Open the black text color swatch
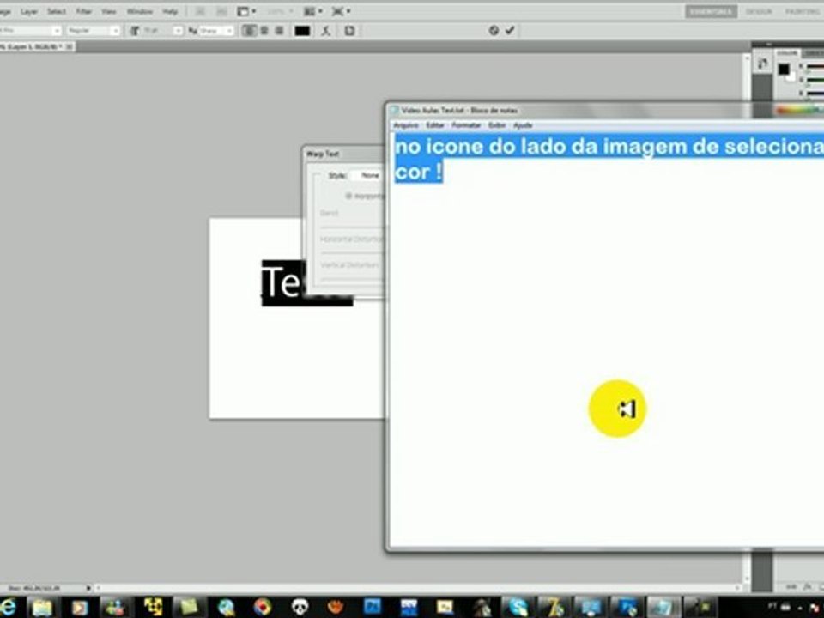Viewport: 824px width, 618px height. pos(302,31)
